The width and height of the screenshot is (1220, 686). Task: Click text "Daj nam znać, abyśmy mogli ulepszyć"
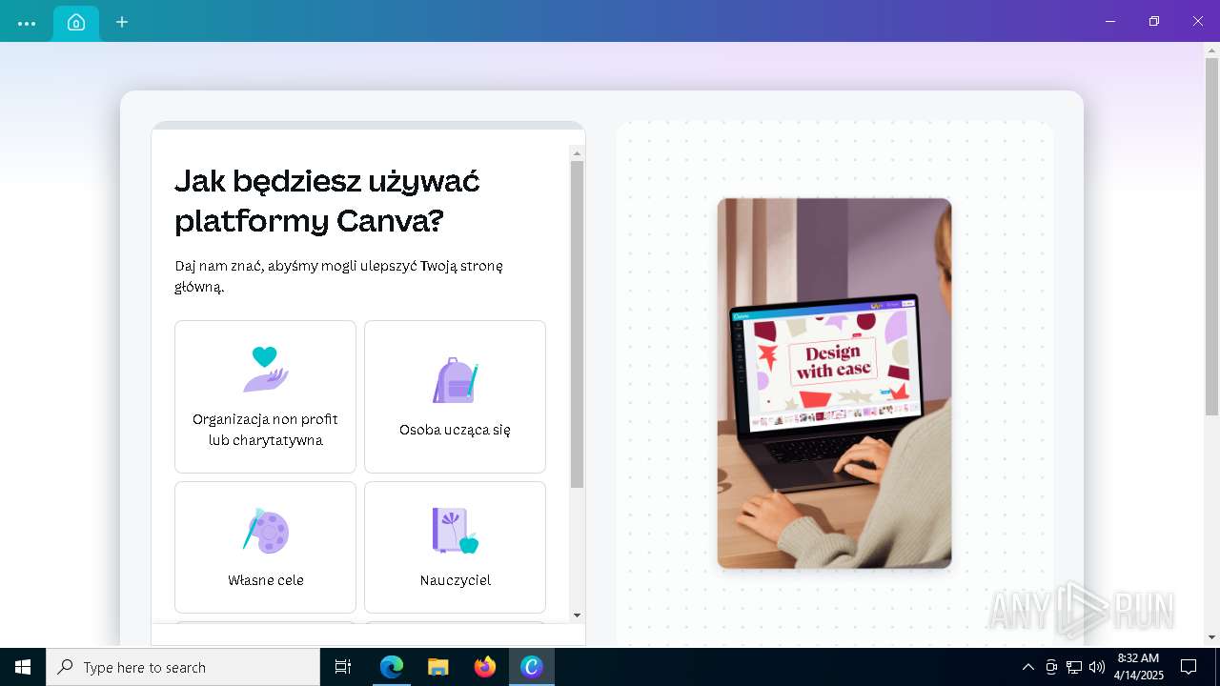pyautogui.click(x=295, y=266)
